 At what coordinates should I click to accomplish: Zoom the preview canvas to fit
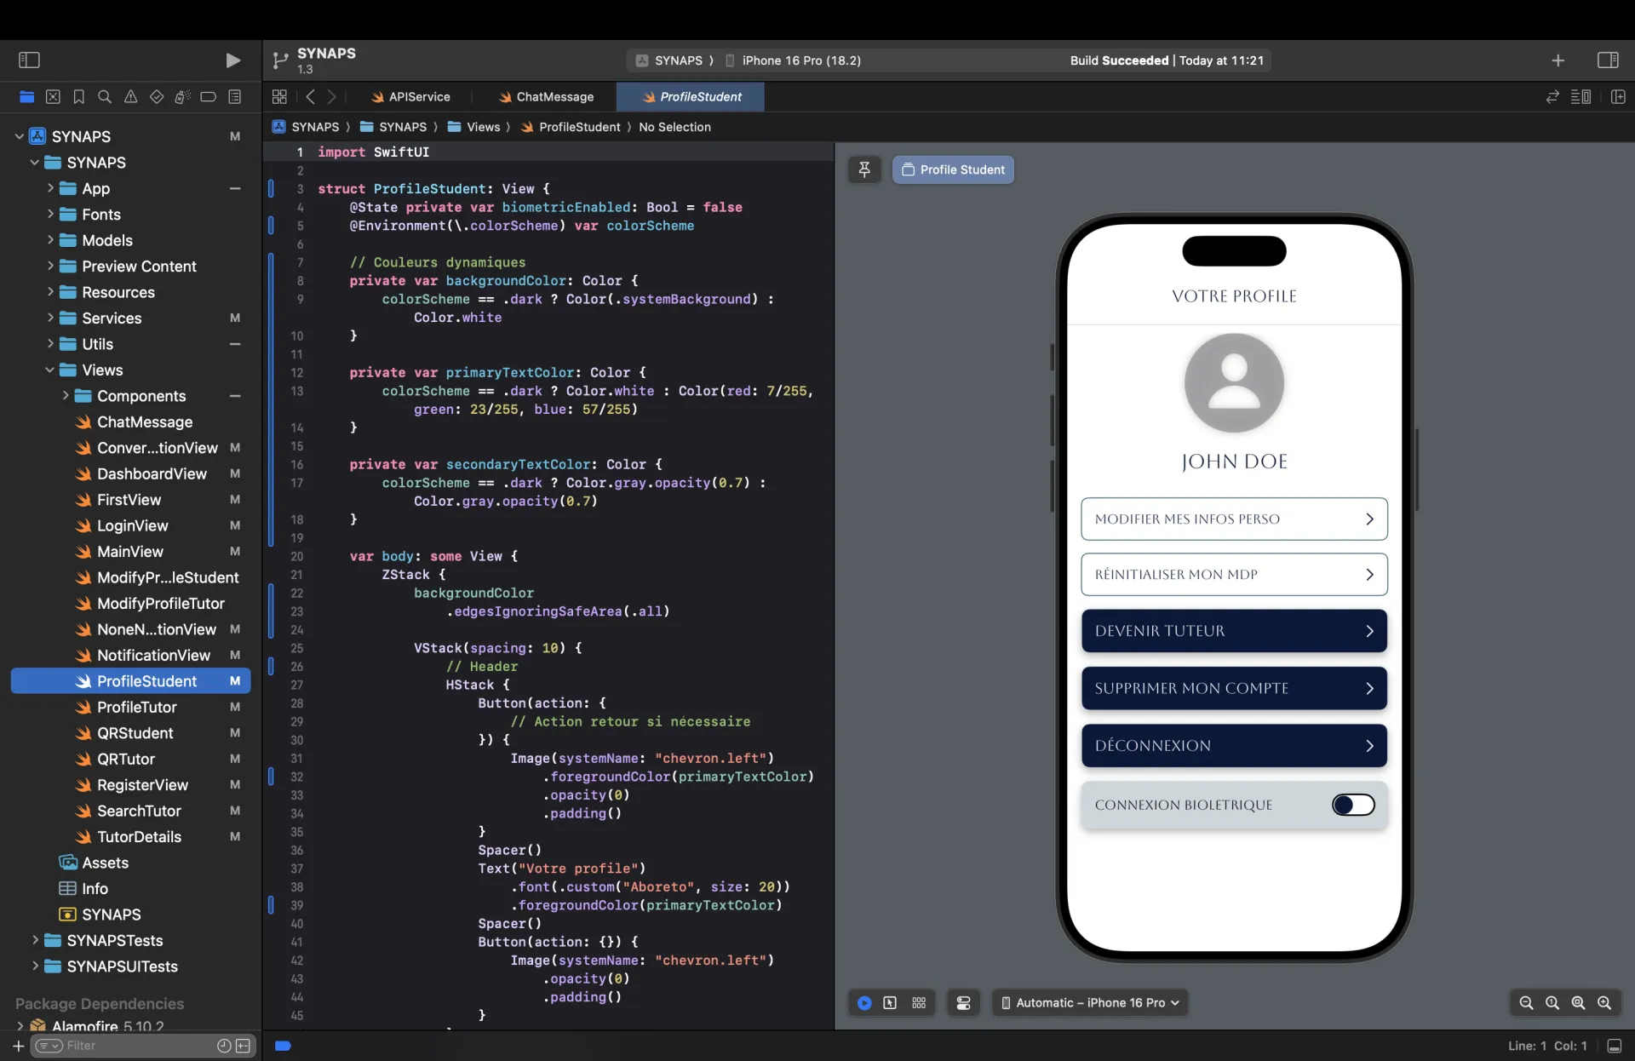tap(1578, 1003)
